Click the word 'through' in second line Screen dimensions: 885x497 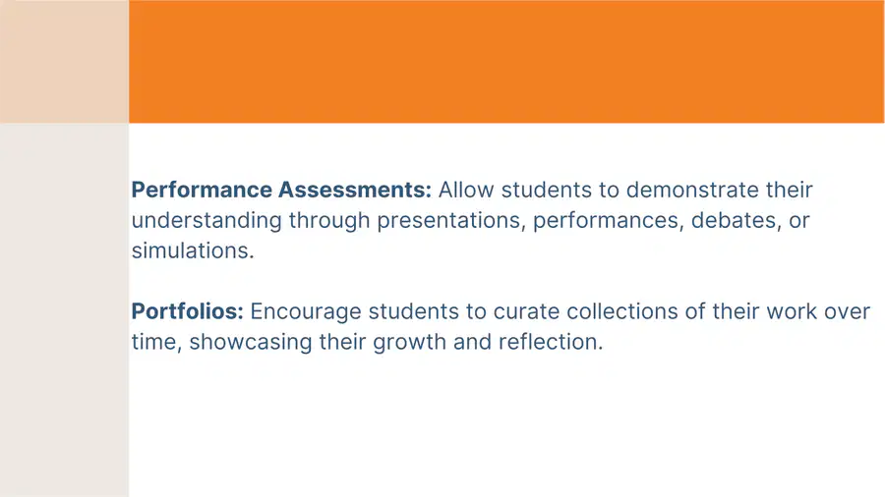pos(329,221)
